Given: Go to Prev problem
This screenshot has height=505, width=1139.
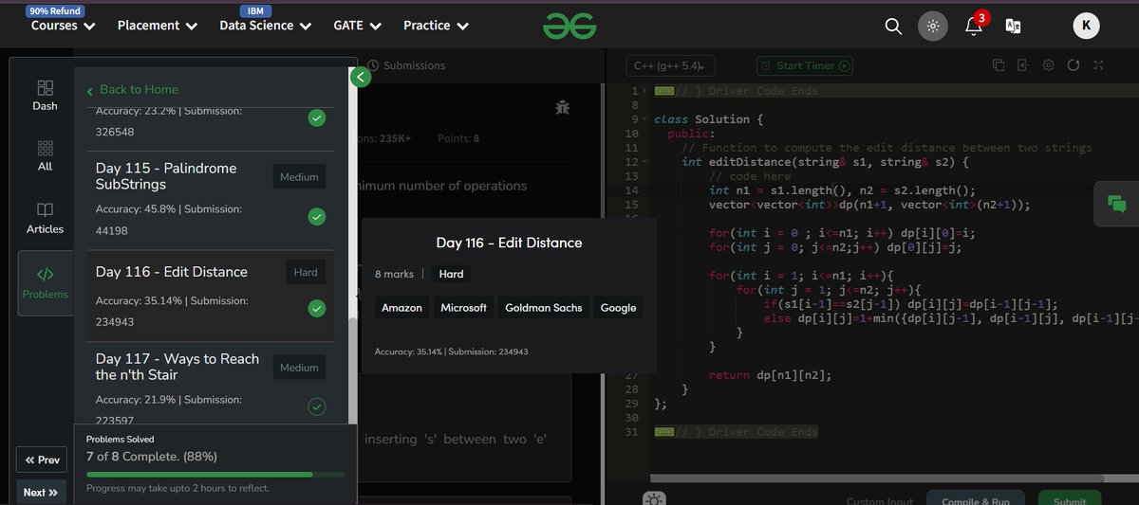Looking at the screenshot, I should pos(43,460).
